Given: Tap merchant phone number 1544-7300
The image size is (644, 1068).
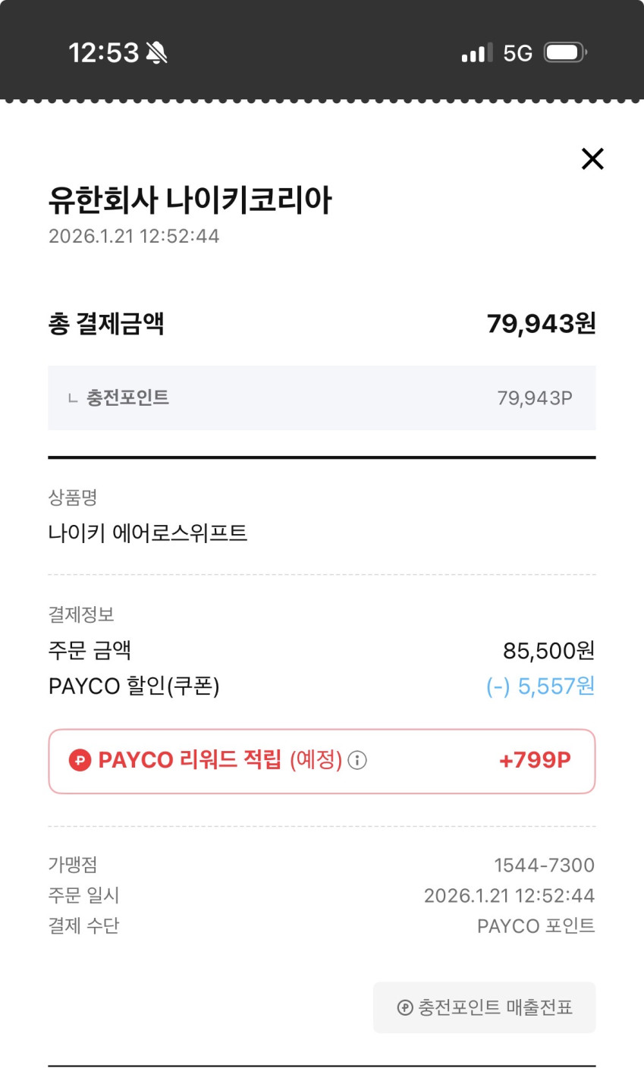Looking at the screenshot, I should [544, 865].
